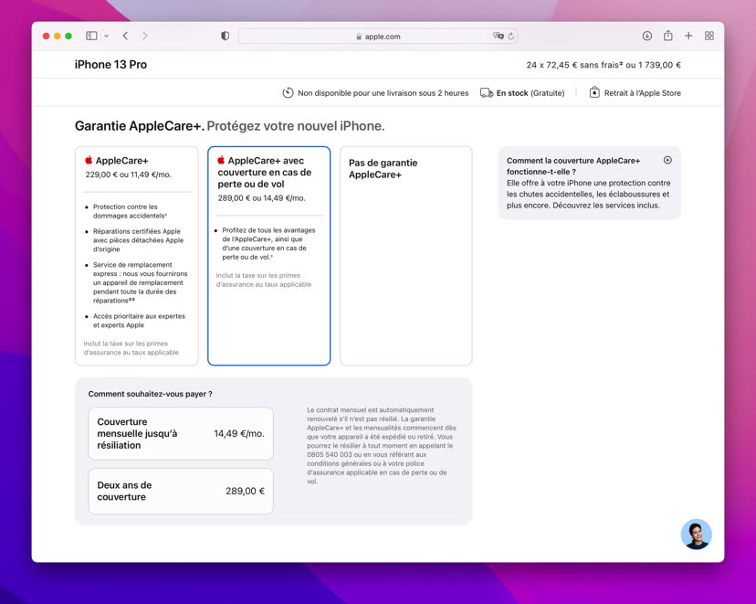
Task: Click the share icon in Safari toolbar
Action: tap(667, 36)
